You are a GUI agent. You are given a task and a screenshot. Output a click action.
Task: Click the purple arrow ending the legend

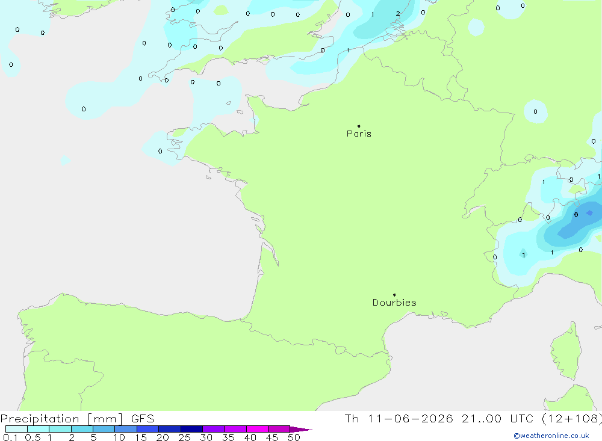(x=301, y=430)
